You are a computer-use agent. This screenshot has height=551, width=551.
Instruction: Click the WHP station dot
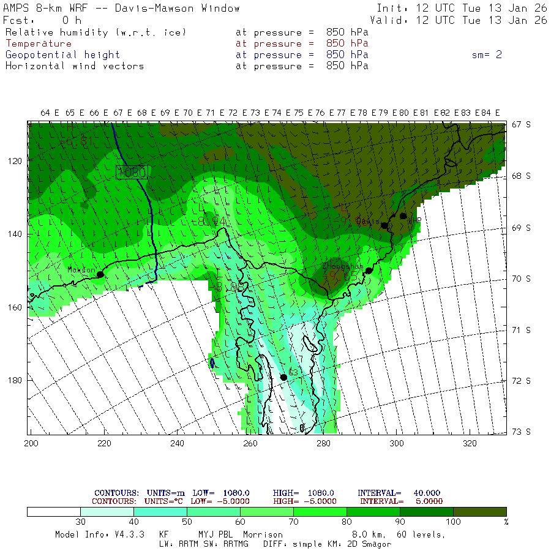(403, 216)
